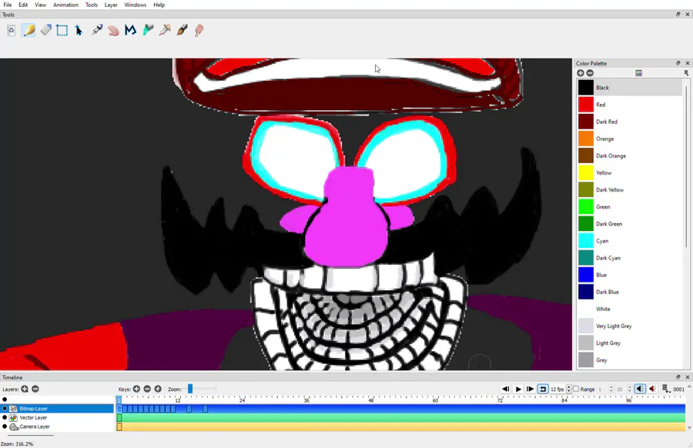This screenshot has height=448, width=693.
Task: Remove the current layer in the timeline
Action: pos(35,389)
